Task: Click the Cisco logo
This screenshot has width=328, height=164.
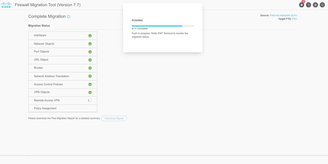Action: pyautogui.click(x=6, y=5)
